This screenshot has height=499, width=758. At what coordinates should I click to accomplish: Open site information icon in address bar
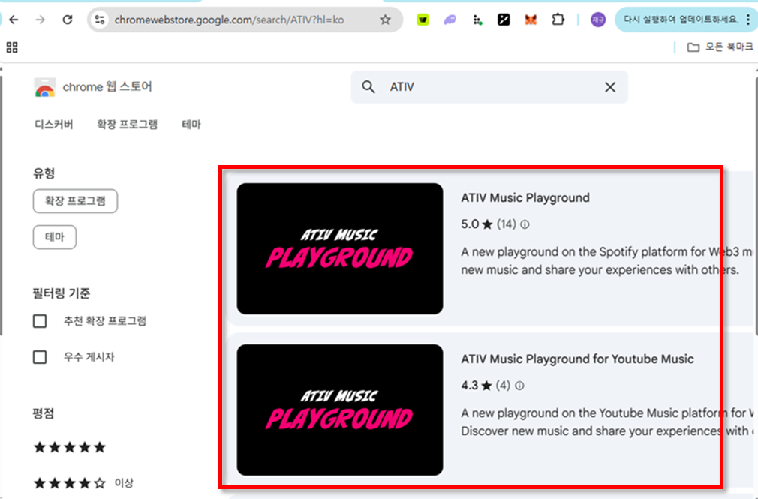[100, 20]
